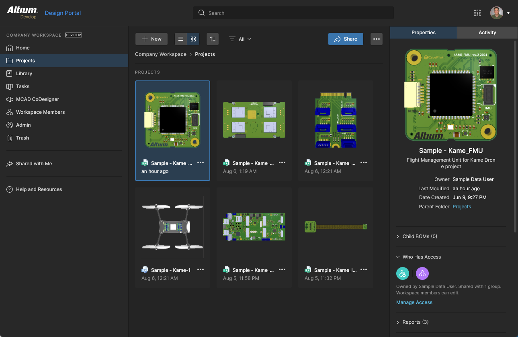Open the Admin sidebar section
The width and height of the screenshot is (518, 337).
(x=22, y=125)
